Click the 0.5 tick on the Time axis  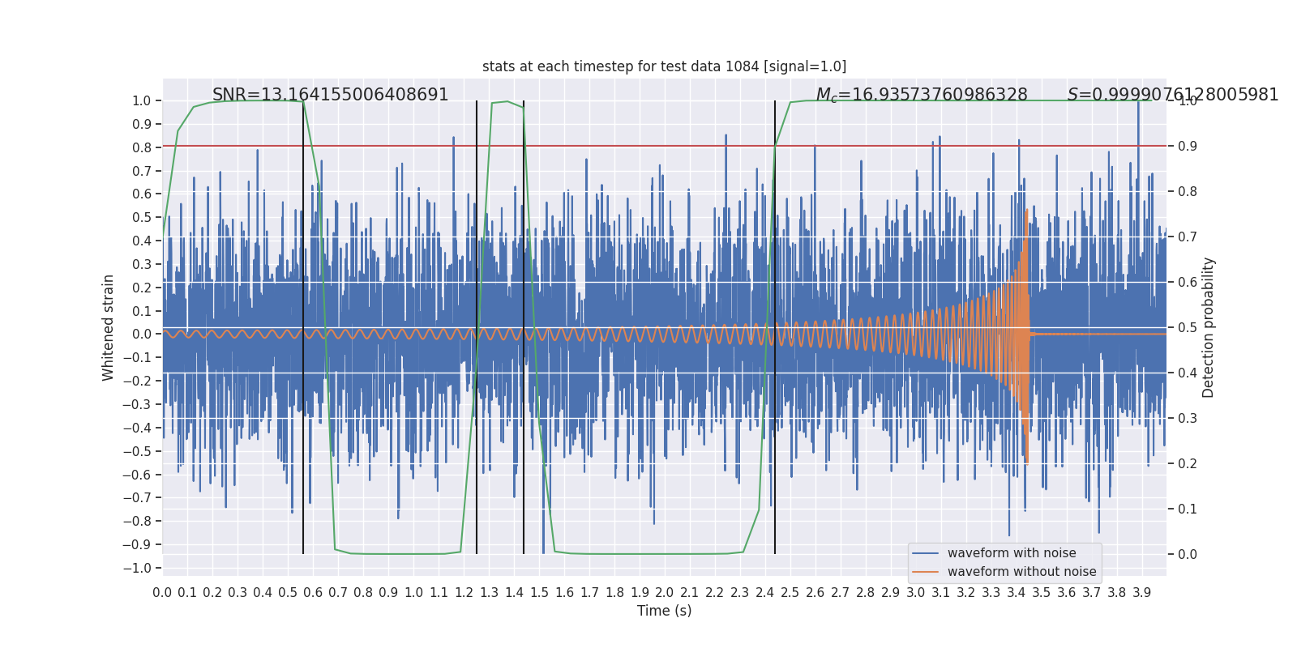coord(288,592)
